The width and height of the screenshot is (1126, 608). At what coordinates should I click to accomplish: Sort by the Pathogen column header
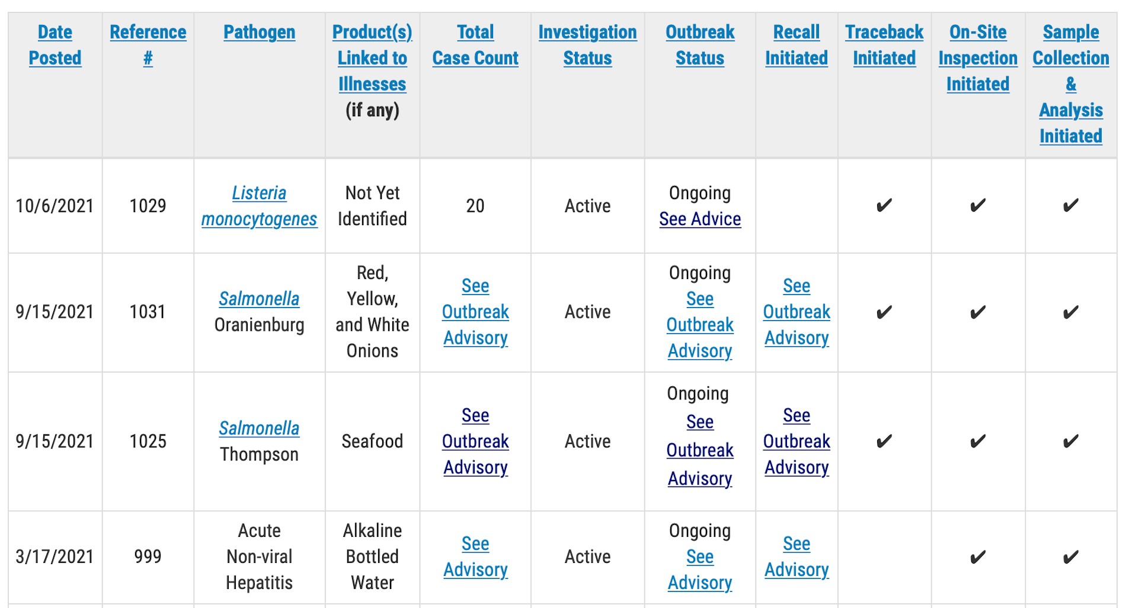[259, 32]
